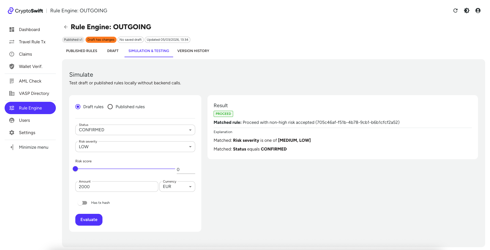The width and height of the screenshot is (490, 250).
Task: Open the account profile icon
Action: pos(478,11)
